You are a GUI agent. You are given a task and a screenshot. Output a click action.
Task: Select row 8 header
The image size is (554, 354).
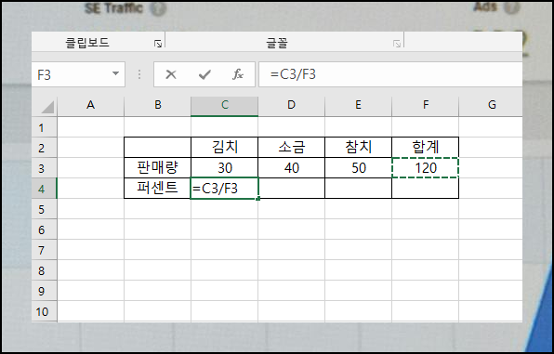(x=45, y=270)
